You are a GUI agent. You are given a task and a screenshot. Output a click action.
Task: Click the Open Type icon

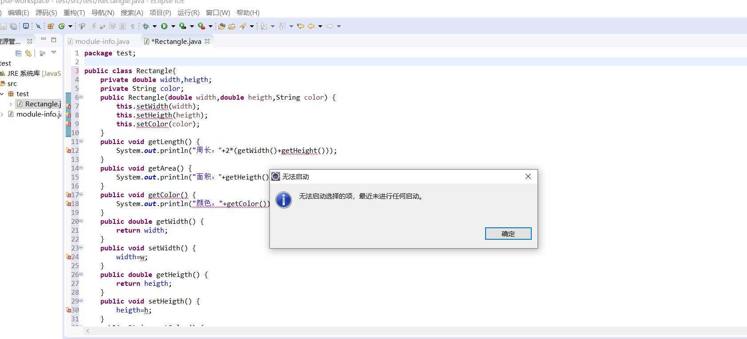pyautogui.click(x=221, y=26)
